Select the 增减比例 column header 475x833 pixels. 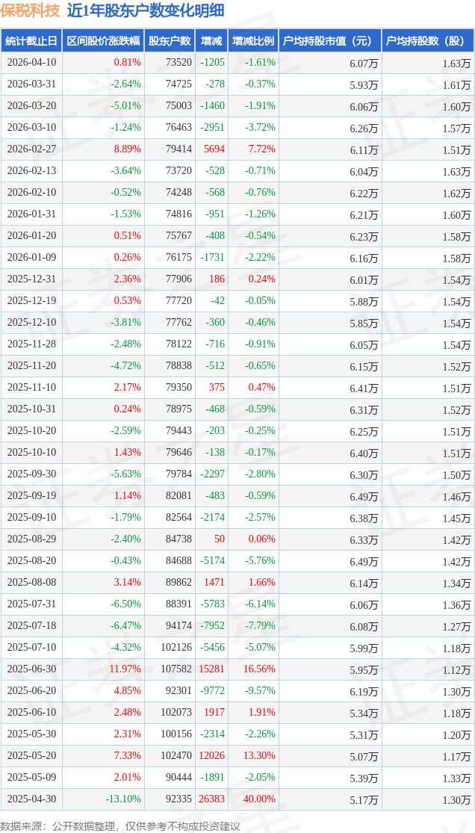[252, 41]
